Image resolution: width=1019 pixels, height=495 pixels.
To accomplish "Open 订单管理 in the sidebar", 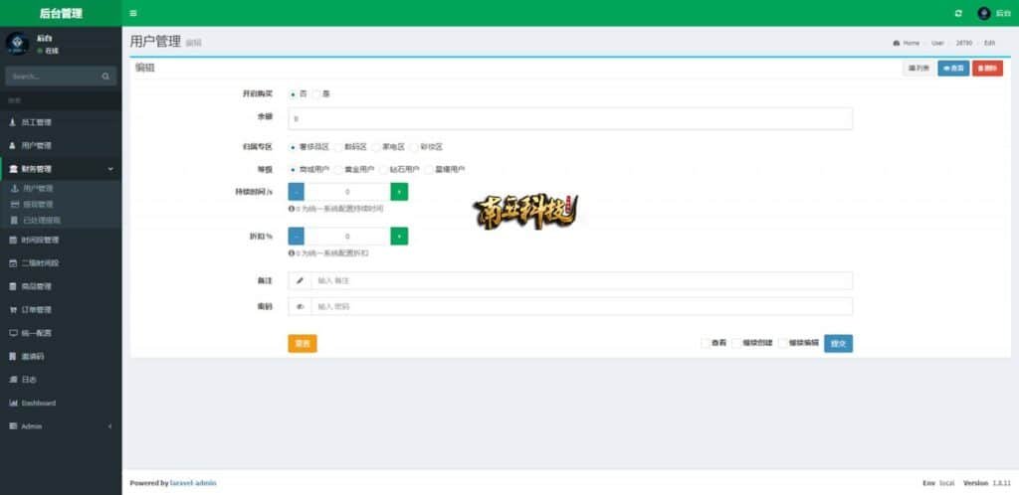I will [x=36, y=310].
